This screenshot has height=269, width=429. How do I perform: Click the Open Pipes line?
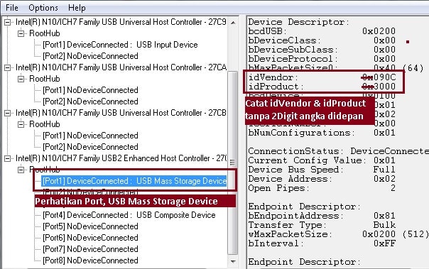coord(322,188)
